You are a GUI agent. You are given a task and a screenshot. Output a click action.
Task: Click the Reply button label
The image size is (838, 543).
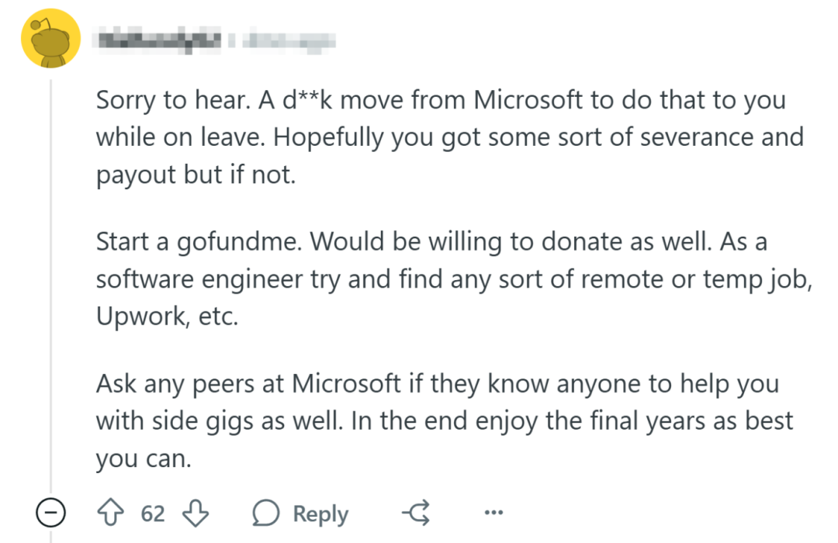tap(320, 514)
